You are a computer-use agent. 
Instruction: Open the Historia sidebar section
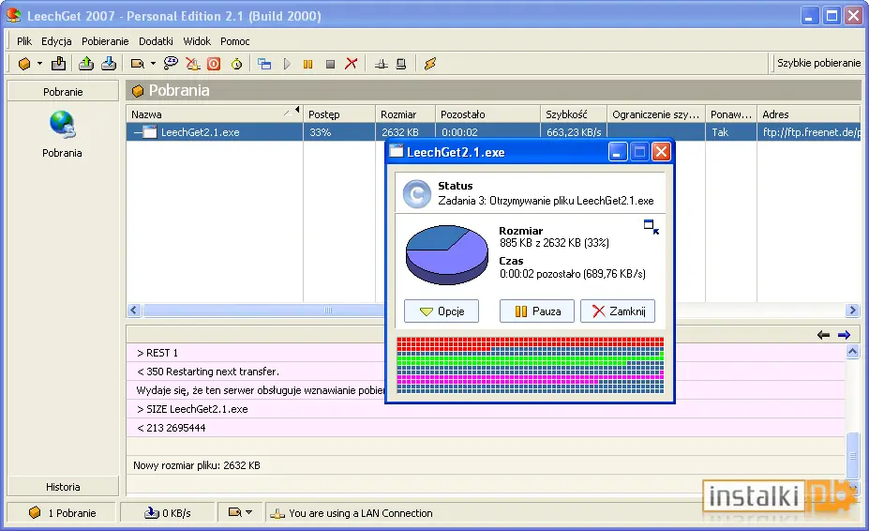pyautogui.click(x=63, y=487)
